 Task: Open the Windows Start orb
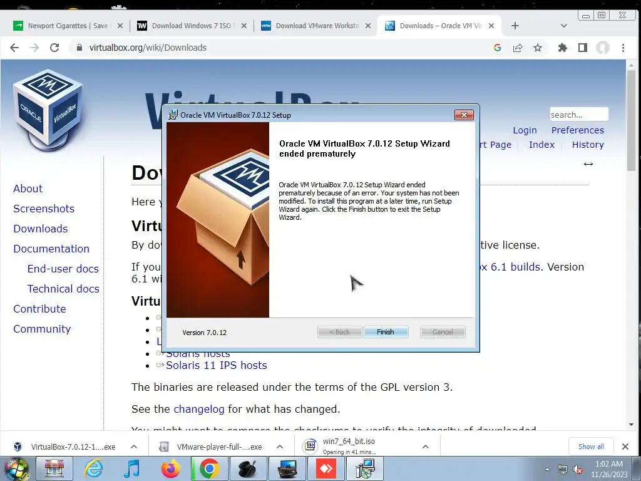click(16, 468)
